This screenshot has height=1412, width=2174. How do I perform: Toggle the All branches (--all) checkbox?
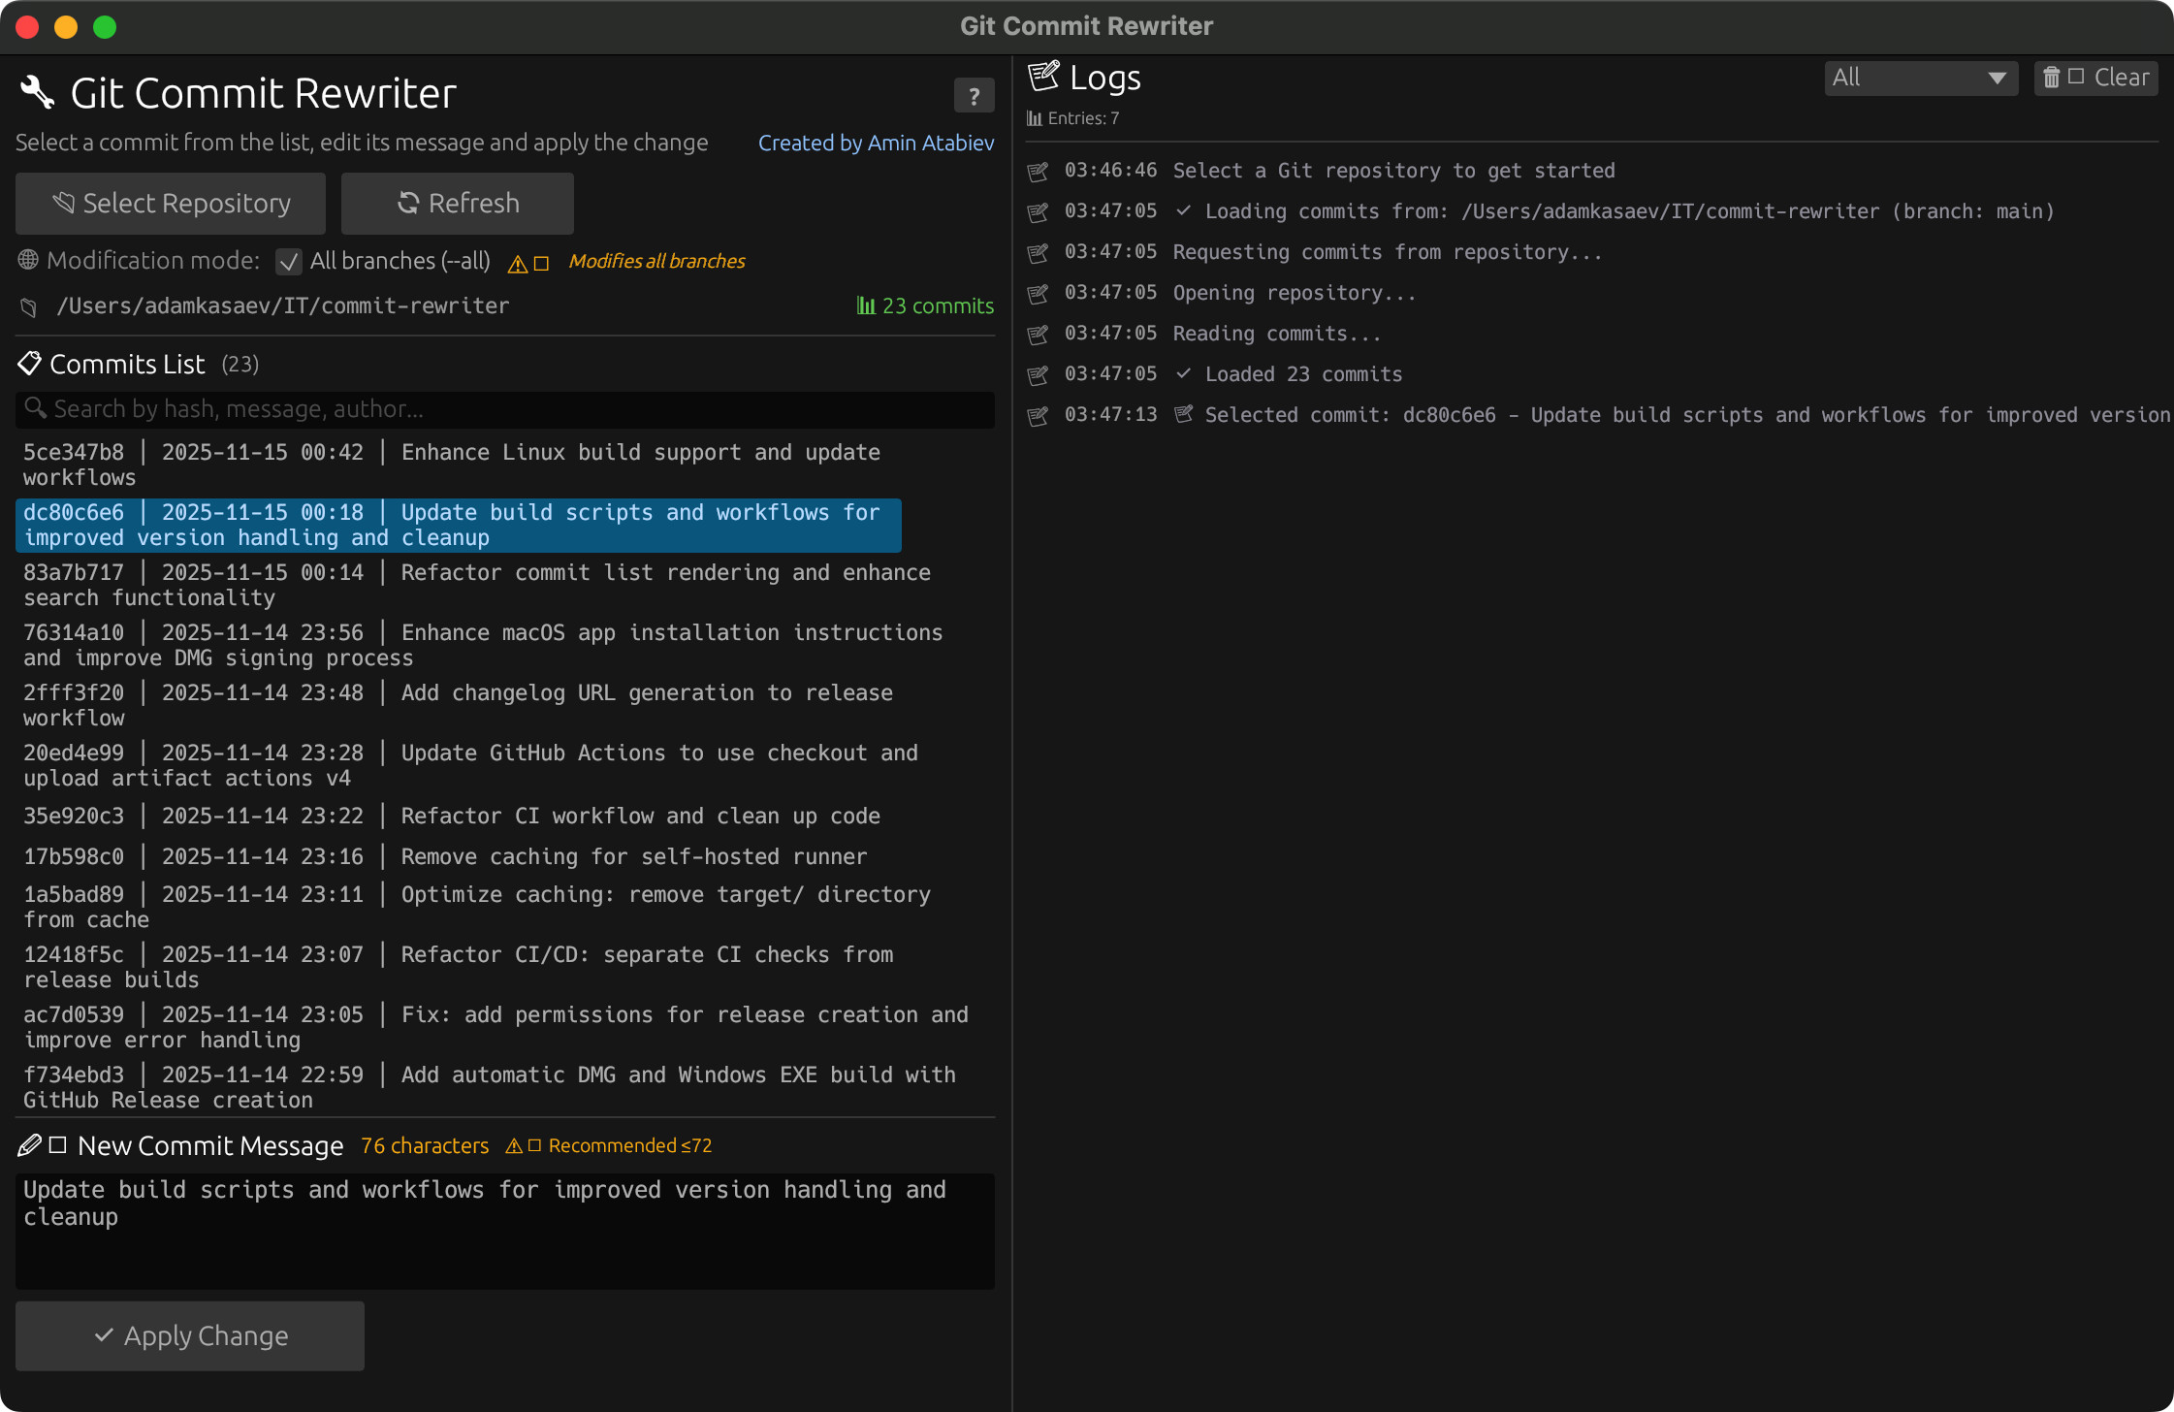[288, 262]
